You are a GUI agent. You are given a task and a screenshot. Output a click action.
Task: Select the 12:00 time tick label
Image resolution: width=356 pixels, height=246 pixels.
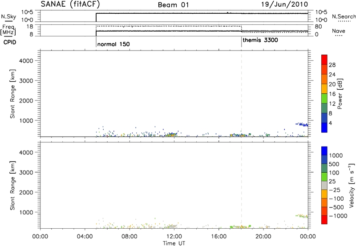174,237
